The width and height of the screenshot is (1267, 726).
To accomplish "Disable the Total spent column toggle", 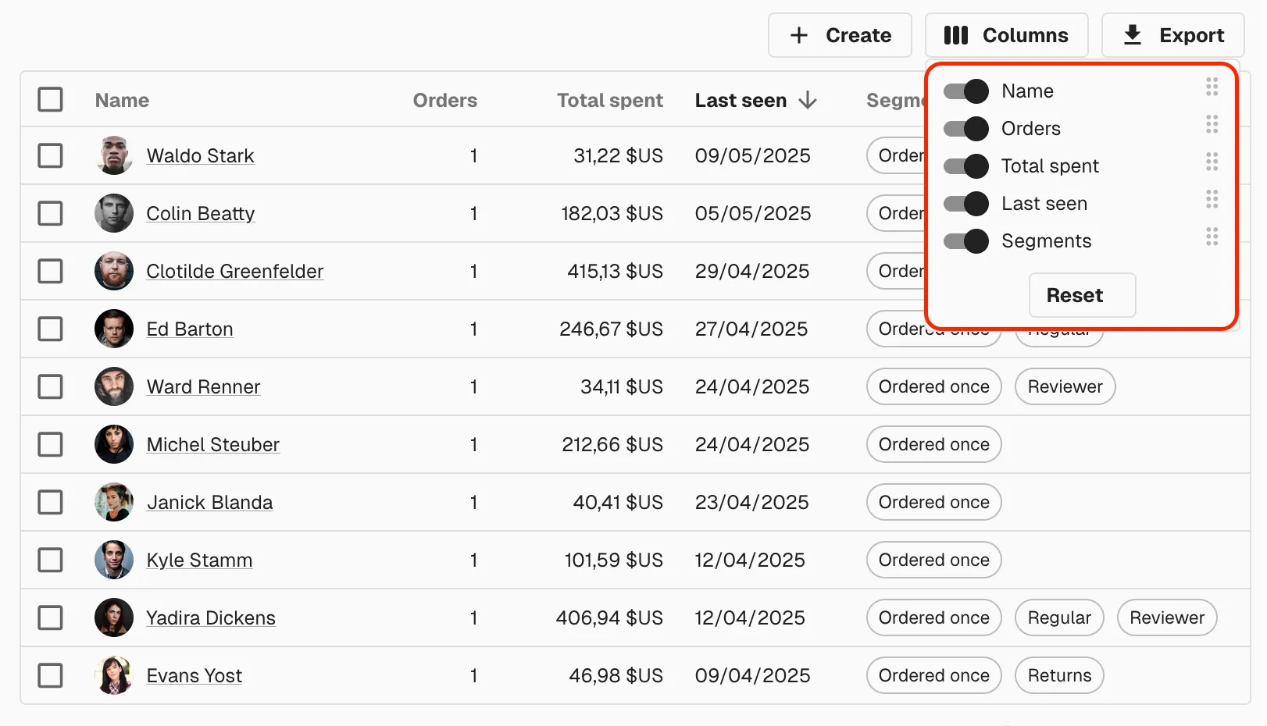I will click(965, 166).
